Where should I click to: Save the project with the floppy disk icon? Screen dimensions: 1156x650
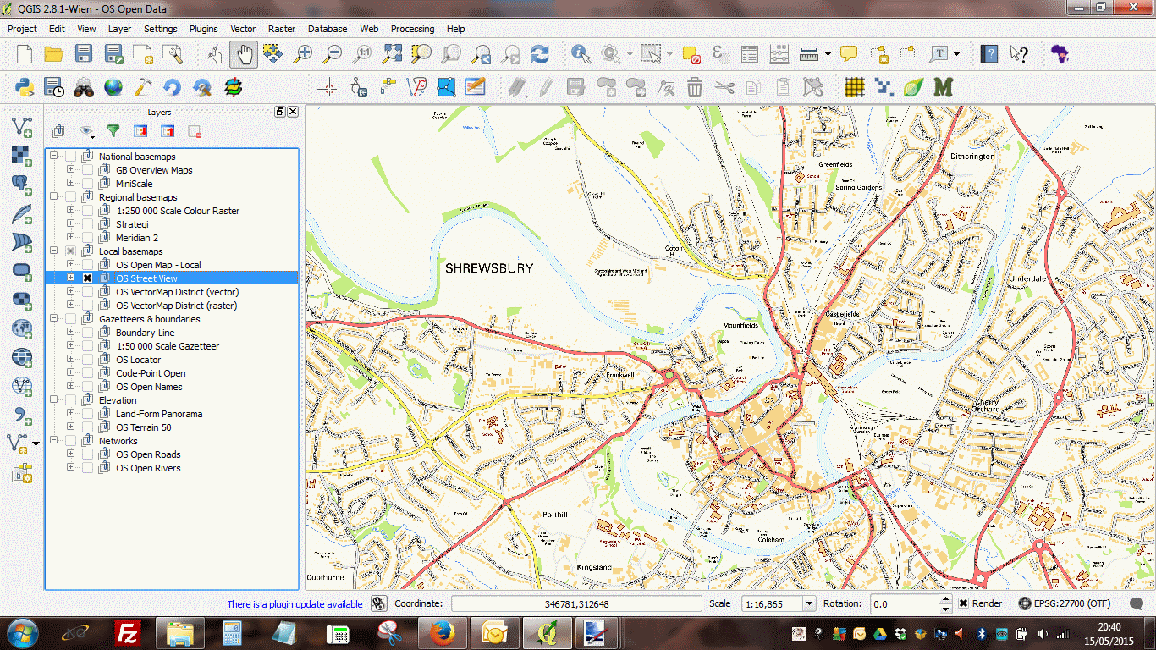pos(83,54)
